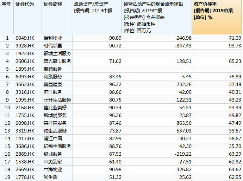243x181 pixels.
Task: Click the debt ratio value 37.48
Action: point(235,84)
